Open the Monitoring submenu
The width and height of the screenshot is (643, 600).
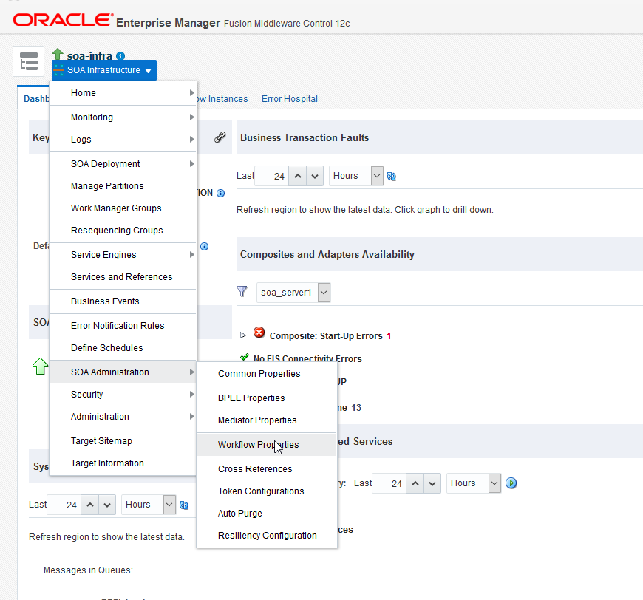point(123,117)
